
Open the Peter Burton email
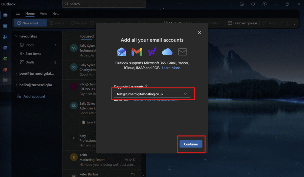coord(102,174)
